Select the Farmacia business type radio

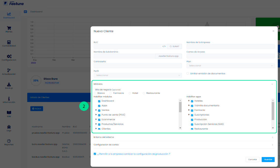(111, 93)
